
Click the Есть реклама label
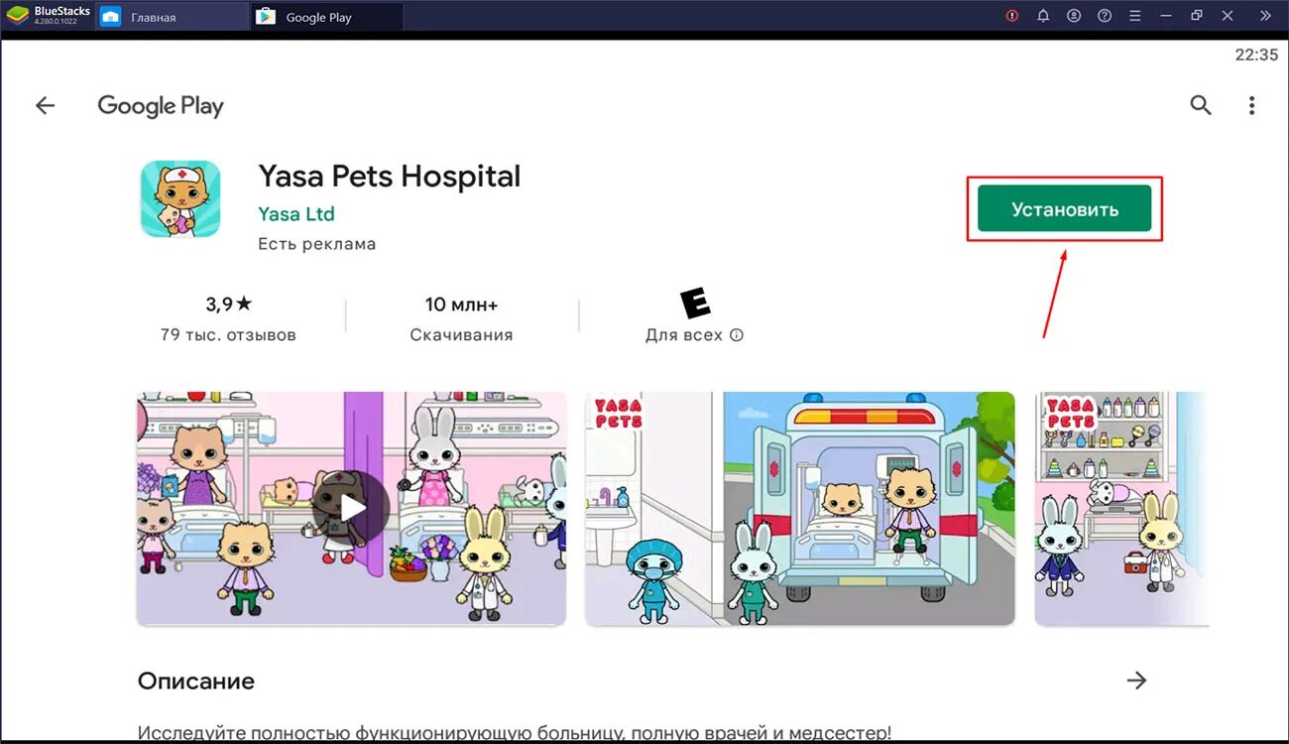coord(316,244)
